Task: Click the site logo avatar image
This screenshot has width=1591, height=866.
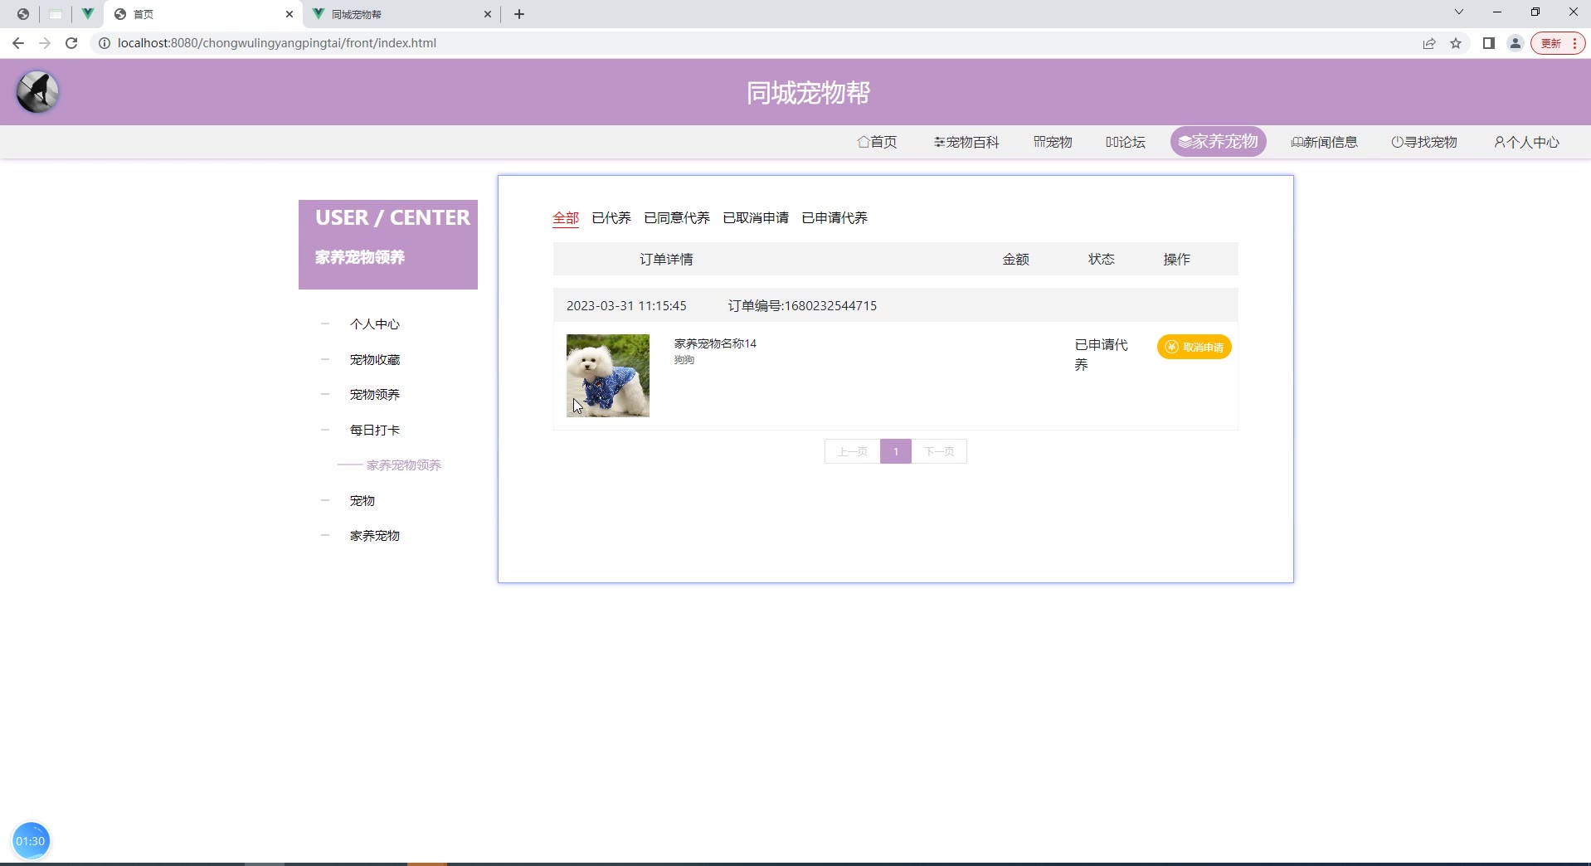Action: pos(37,92)
